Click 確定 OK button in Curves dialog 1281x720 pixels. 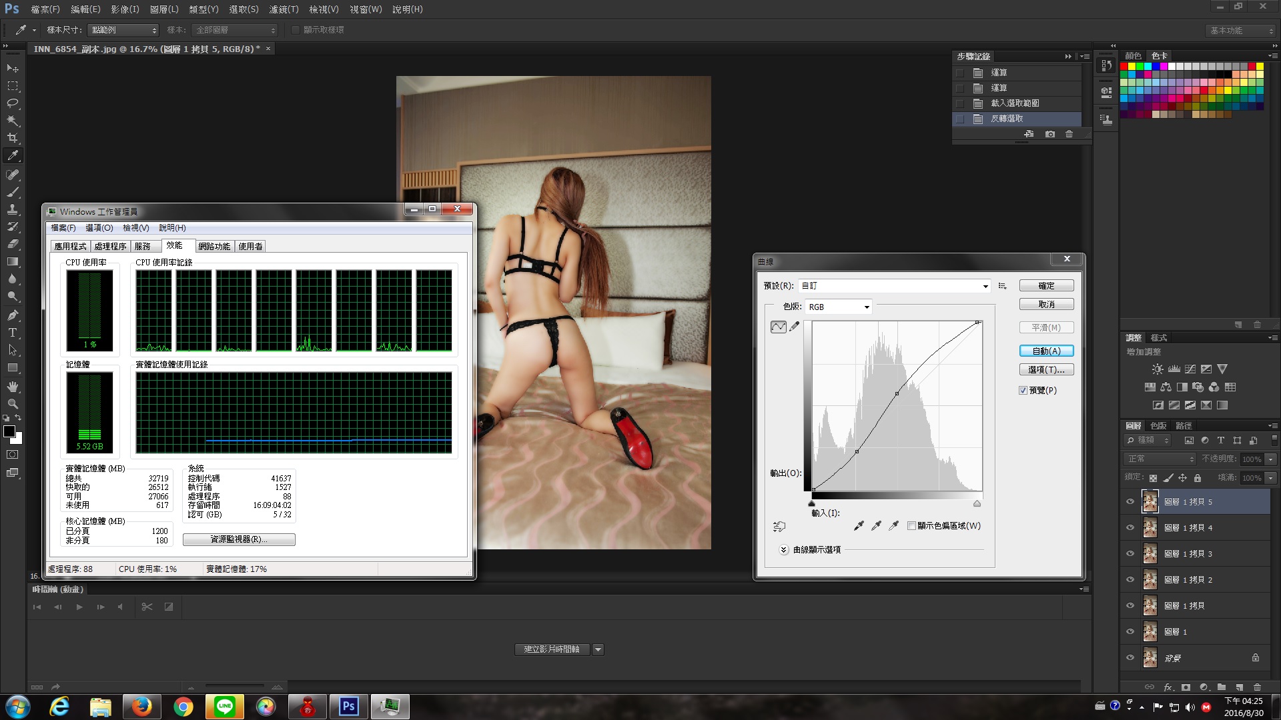point(1046,286)
